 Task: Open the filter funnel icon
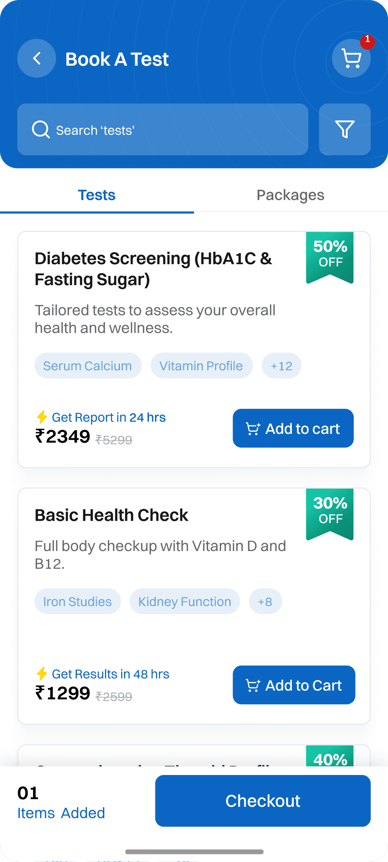(345, 129)
